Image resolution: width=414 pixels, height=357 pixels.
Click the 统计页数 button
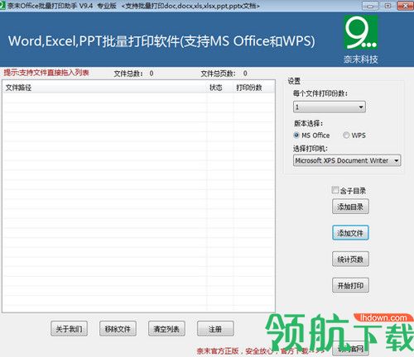(x=350, y=259)
